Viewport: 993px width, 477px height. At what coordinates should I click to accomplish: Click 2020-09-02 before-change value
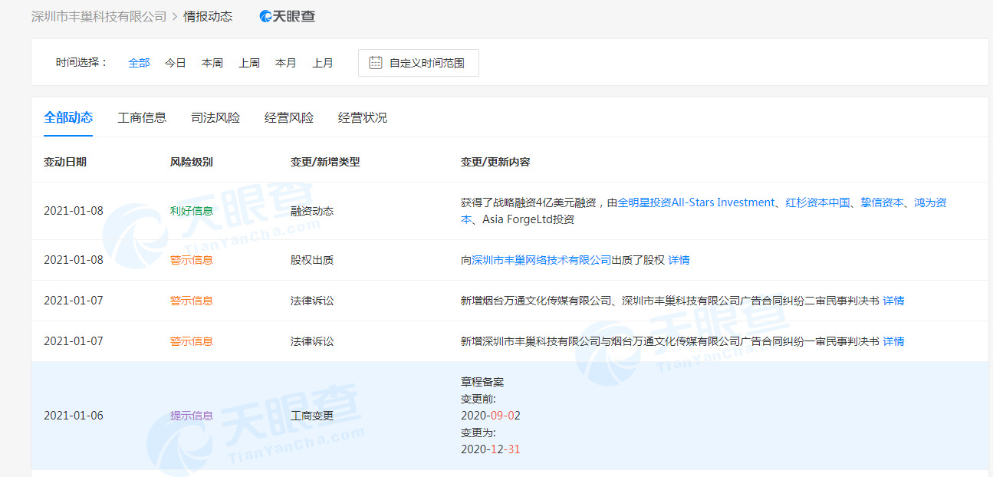point(491,416)
